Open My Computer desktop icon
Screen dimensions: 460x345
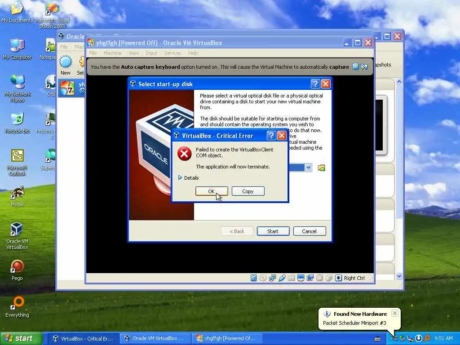(17, 49)
